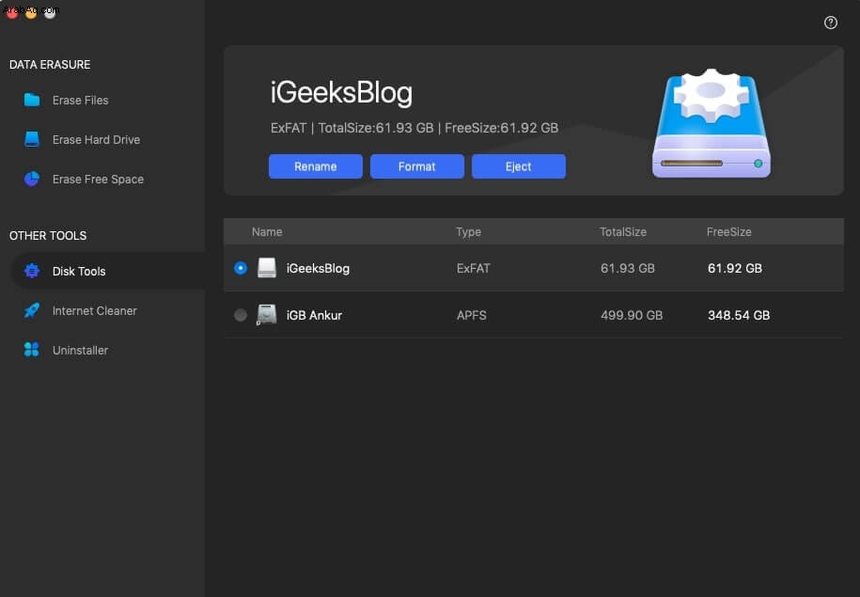Open Erase Files folder icon
This screenshot has height=597, width=860.
(x=32, y=100)
